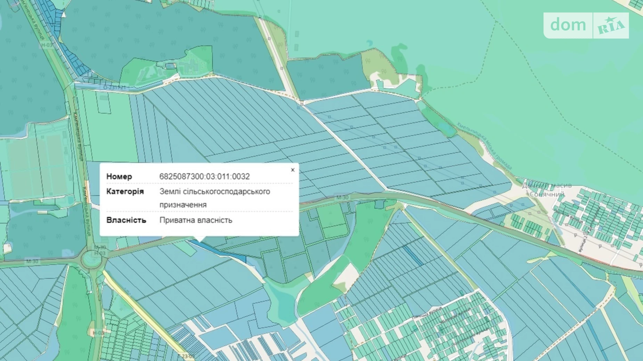Screen dimensions: 643x361
Task: Click the dom RIA logo watermark
Action: pos(586,25)
